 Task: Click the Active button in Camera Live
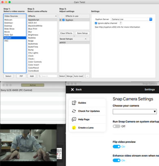point(33,85)
